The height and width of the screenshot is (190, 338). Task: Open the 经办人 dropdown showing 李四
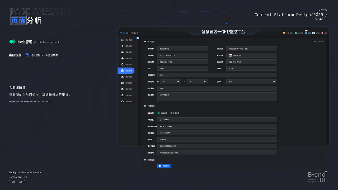tap(252, 82)
